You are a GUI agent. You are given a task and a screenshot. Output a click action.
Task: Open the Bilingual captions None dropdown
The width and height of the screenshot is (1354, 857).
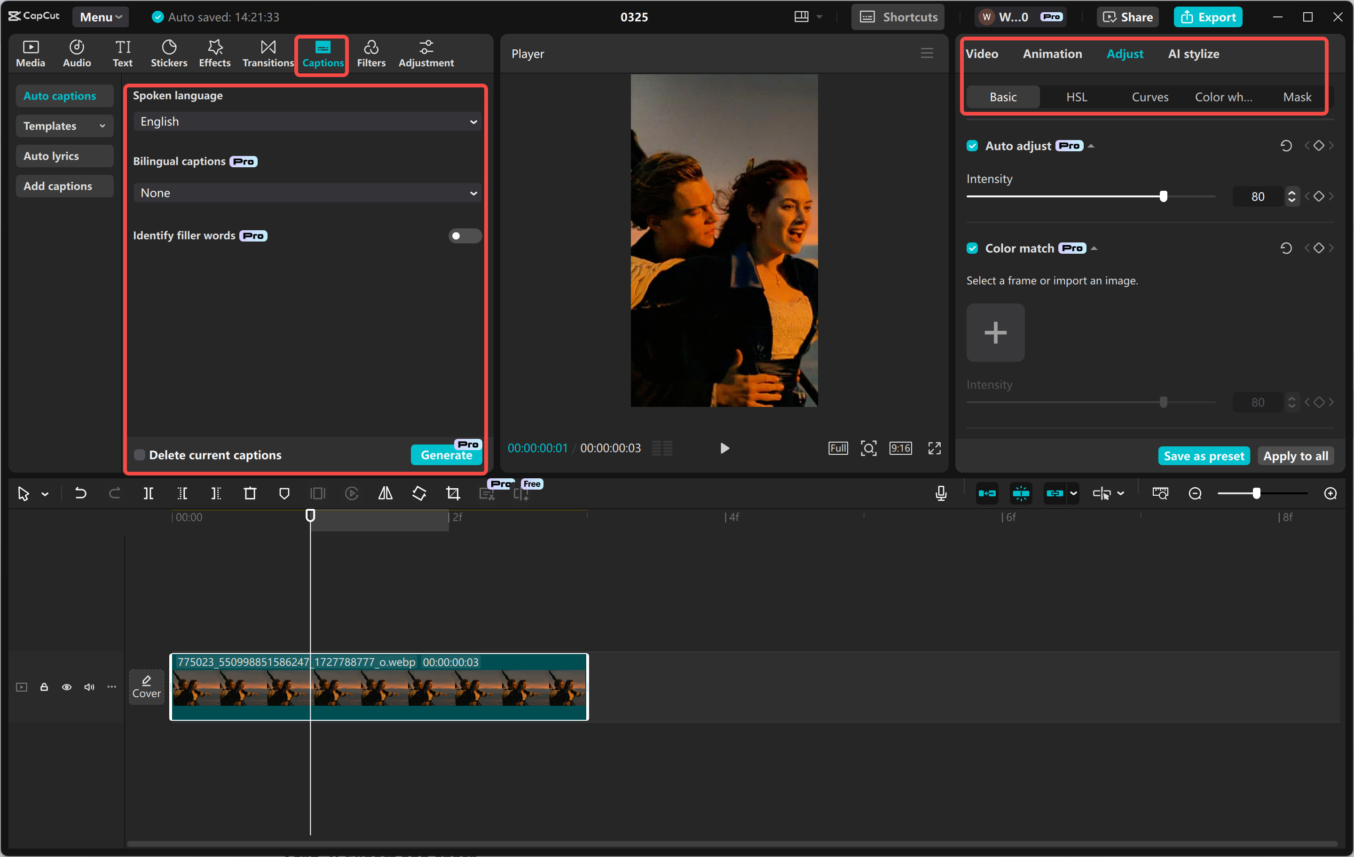307,193
